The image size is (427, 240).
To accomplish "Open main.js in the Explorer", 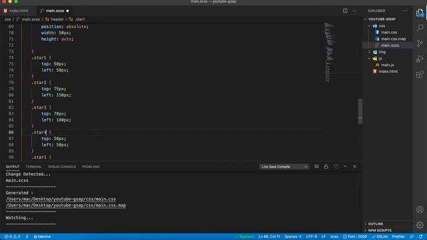I will click(387, 65).
